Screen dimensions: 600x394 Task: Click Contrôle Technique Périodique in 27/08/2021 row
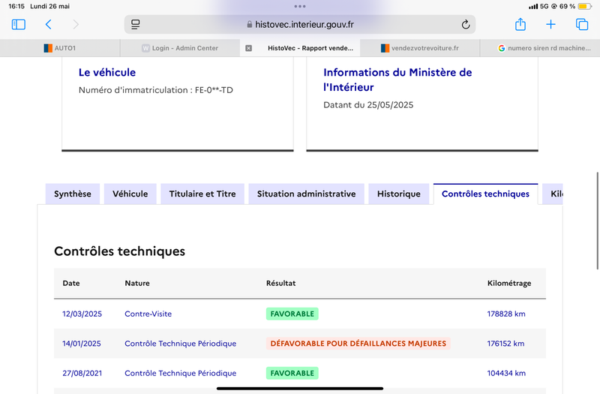[180, 373]
